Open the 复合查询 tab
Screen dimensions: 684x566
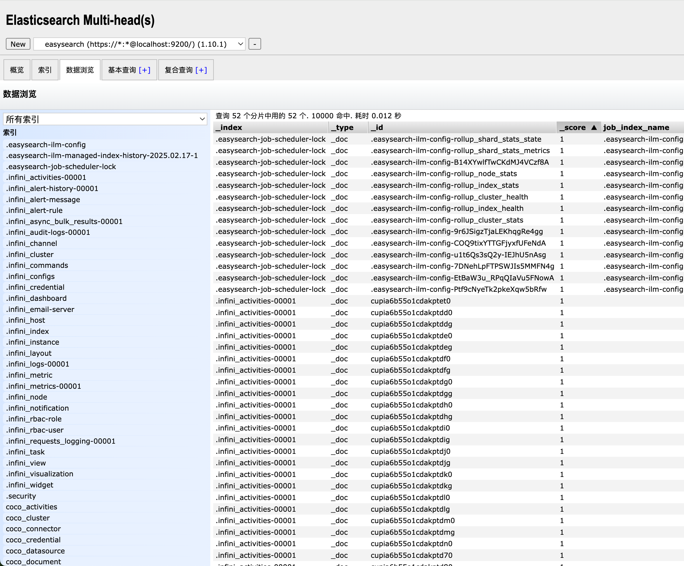pos(179,70)
